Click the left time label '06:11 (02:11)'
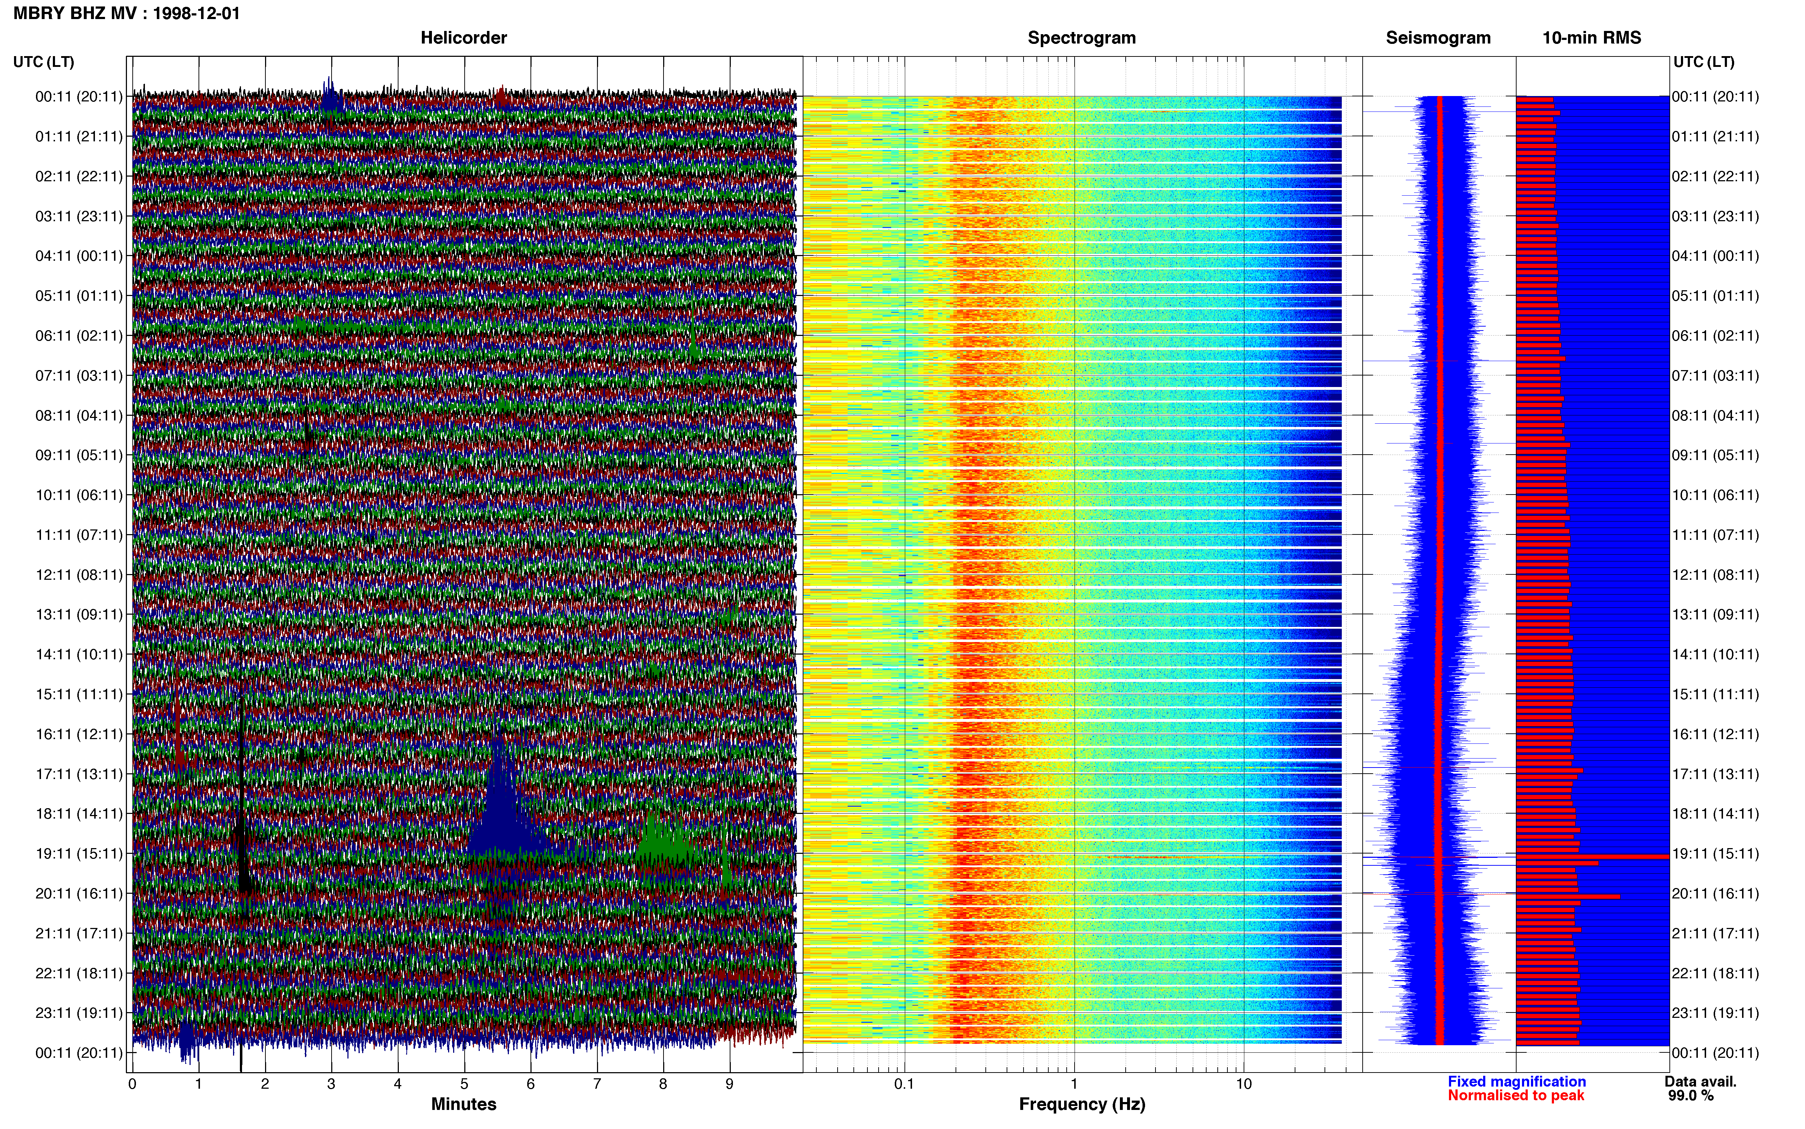1805x1129 pixels. coord(79,336)
